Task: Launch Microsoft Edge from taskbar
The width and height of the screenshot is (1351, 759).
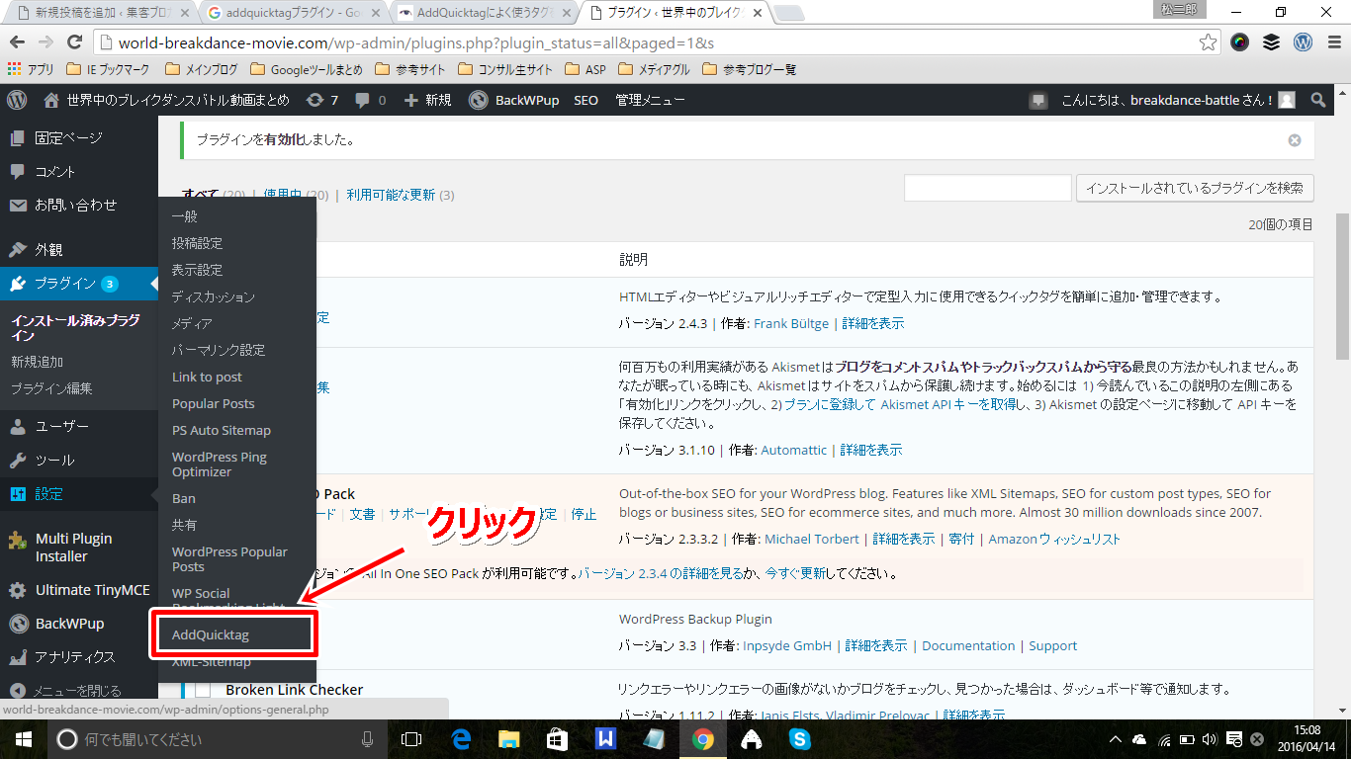Action: point(460,739)
